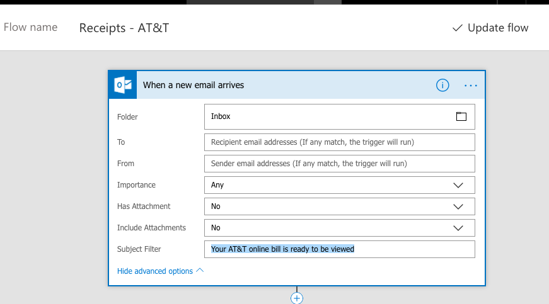Click the To recipient addresses field
Image resolution: width=549 pixels, height=304 pixels.
340,142
